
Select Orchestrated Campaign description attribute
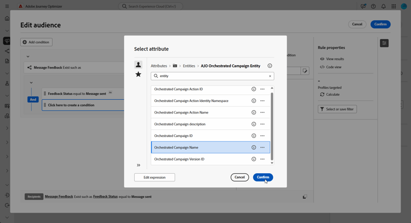pos(210,124)
